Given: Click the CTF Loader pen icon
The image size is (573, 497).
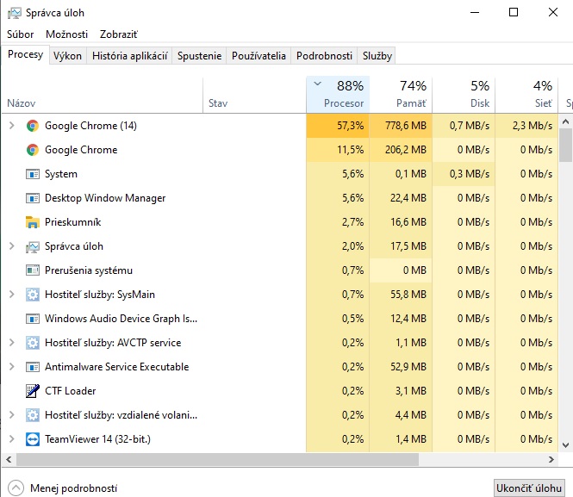Looking at the screenshot, I should pyautogui.click(x=33, y=391).
